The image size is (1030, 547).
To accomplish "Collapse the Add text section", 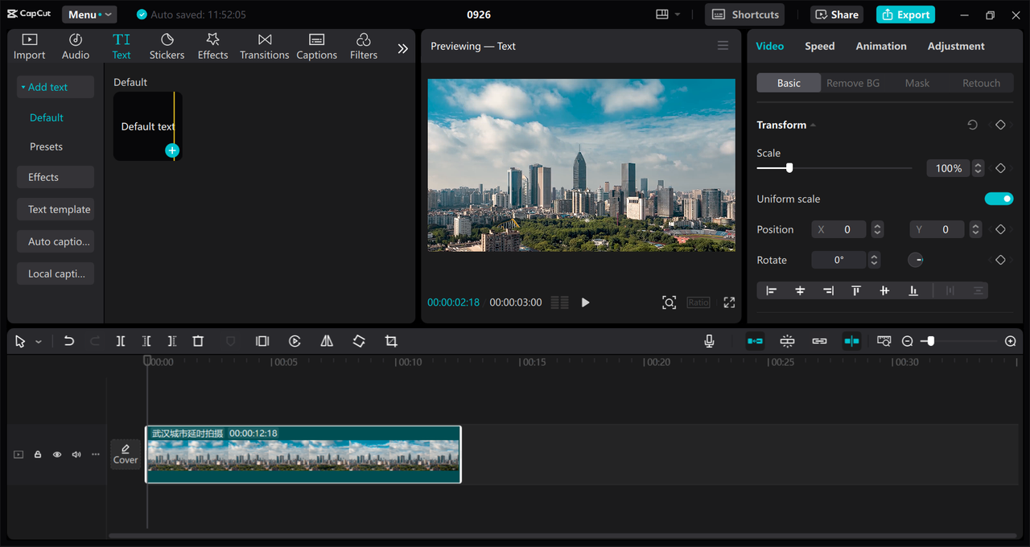I will click(56, 87).
